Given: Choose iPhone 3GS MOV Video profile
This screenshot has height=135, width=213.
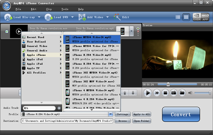Looking at the screenshot, I should (x=92, y=84).
